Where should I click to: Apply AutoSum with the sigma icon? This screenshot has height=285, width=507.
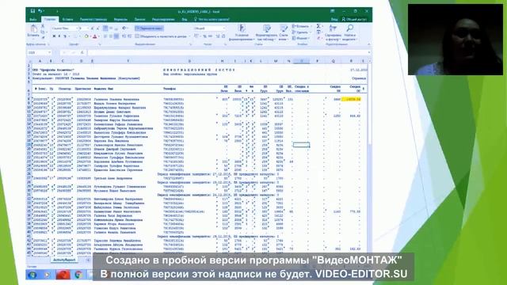pyautogui.click(x=318, y=26)
